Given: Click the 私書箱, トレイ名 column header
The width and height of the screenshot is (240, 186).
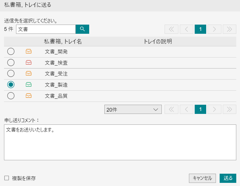Looking at the screenshot, I should tap(63, 41).
